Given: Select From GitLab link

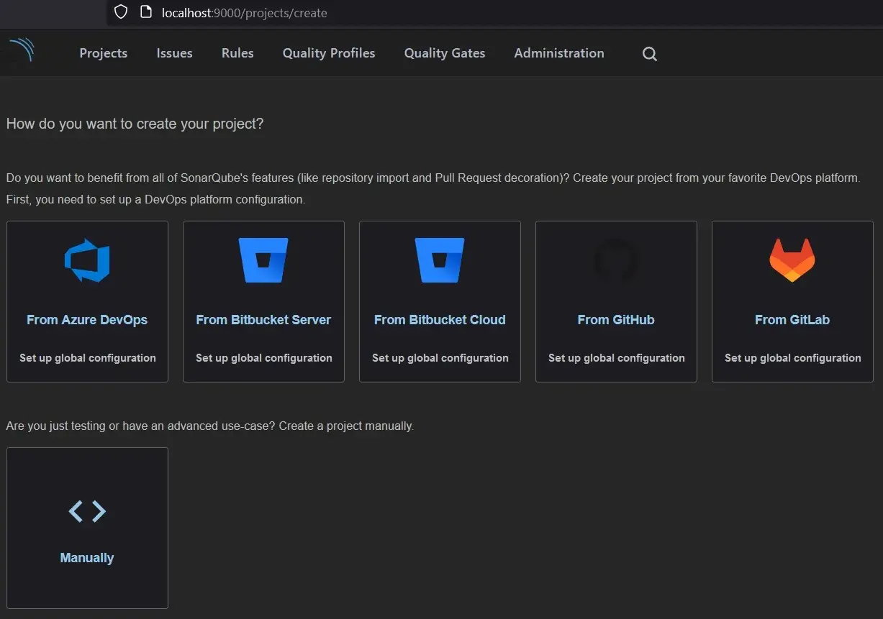Looking at the screenshot, I should pos(792,320).
